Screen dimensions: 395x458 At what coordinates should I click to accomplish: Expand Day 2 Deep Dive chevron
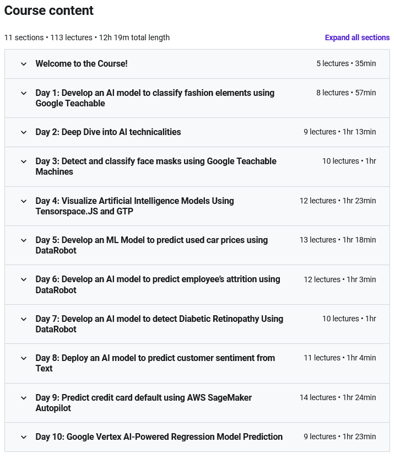[x=24, y=132]
